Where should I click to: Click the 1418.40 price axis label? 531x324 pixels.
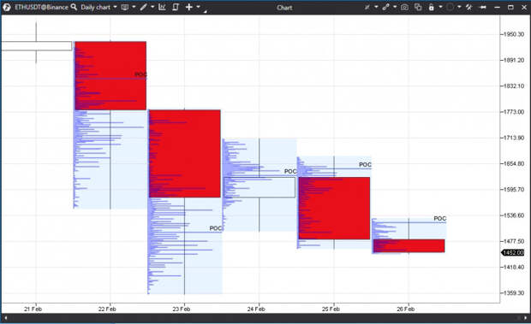tap(514, 267)
